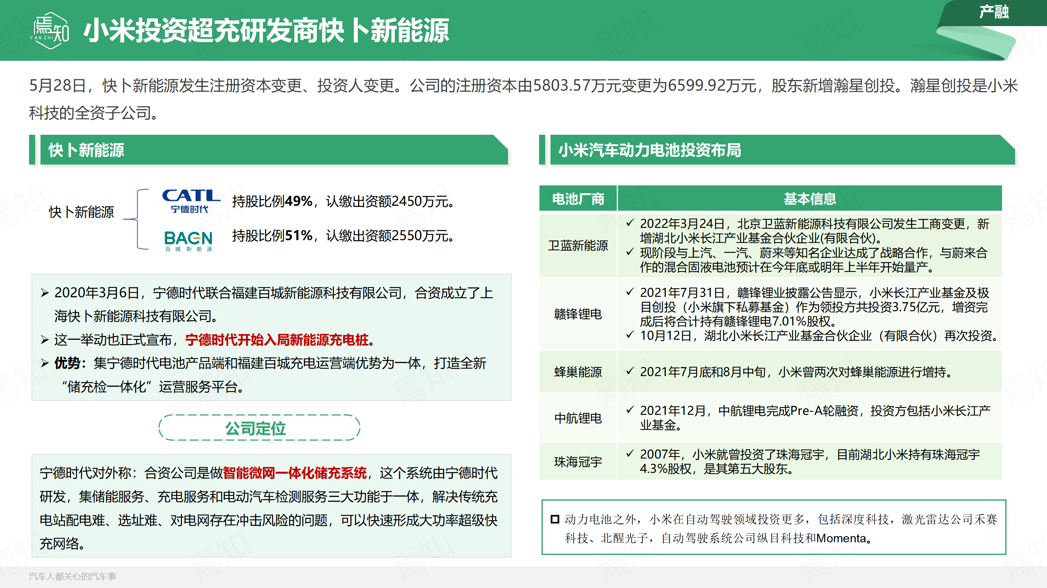Click the BAGN 百城新能源 logo
The width and height of the screenshot is (1047, 588).
pos(189,241)
